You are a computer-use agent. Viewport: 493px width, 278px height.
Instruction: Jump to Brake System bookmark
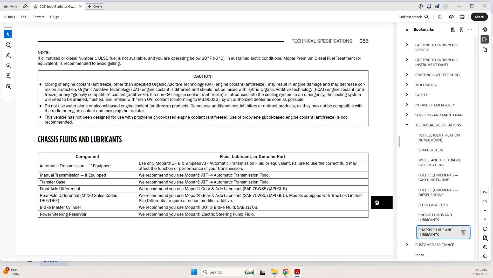[x=430, y=150]
